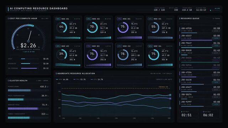
Task: Open the JOB-47334 queue row
Action: [200, 74]
